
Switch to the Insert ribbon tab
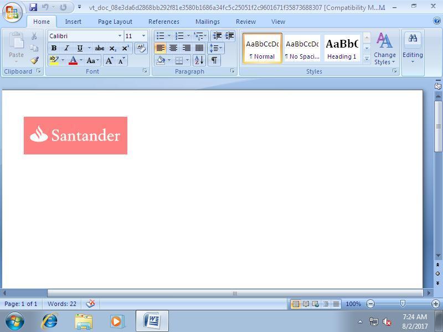(73, 22)
